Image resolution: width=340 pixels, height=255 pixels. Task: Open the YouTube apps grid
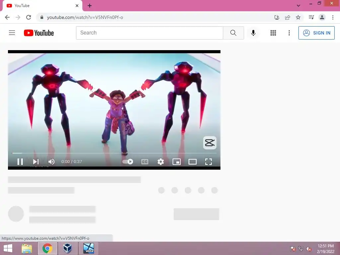click(x=273, y=33)
